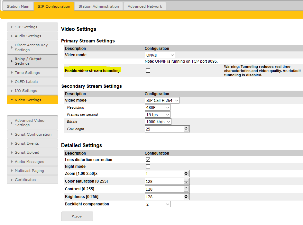
Task: Open the Backlight compensation dropdown
Action: [158, 204]
